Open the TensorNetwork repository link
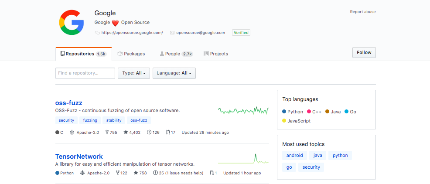The width and height of the screenshot is (430, 184). click(79, 157)
